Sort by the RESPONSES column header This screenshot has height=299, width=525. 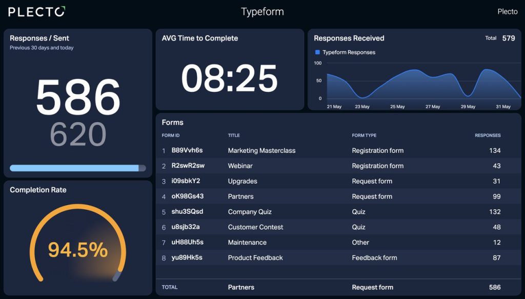tap(488, 135)
